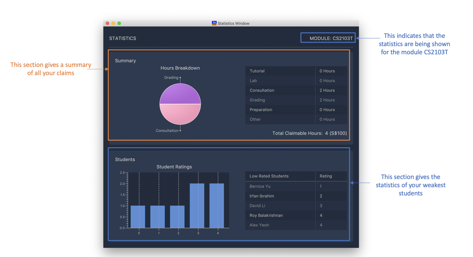Close the Statistics Window with red button
The image size is (473, 257).
[107, 23]
